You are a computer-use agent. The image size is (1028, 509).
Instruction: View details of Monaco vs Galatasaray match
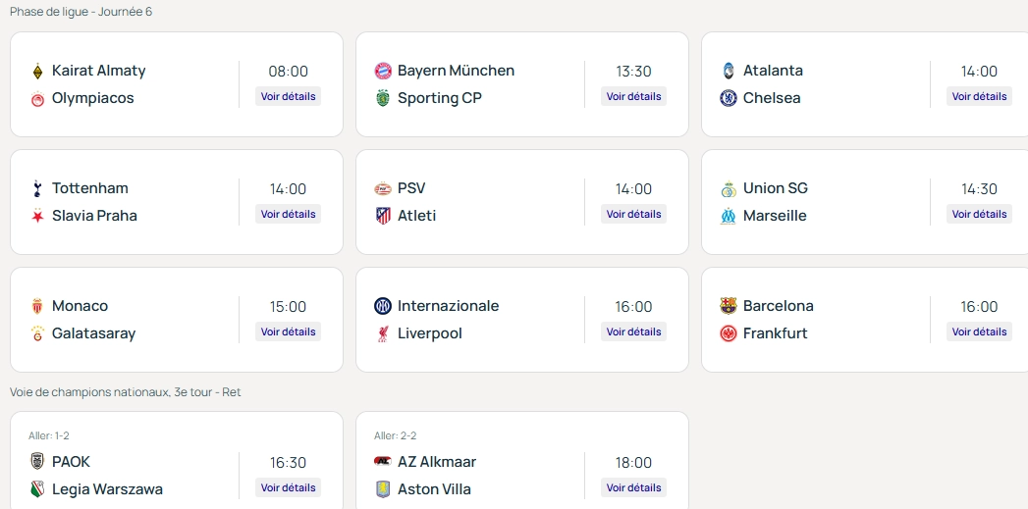tap(289, 331)
